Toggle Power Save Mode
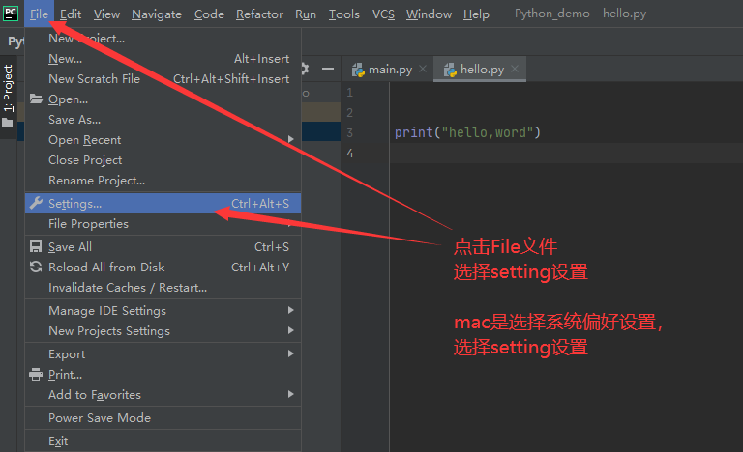 [x=163, y=418]
